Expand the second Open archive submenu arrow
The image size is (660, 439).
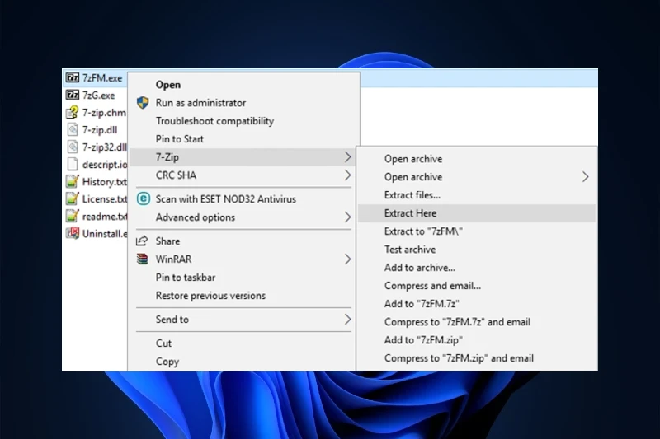click(x=586, y=177)
